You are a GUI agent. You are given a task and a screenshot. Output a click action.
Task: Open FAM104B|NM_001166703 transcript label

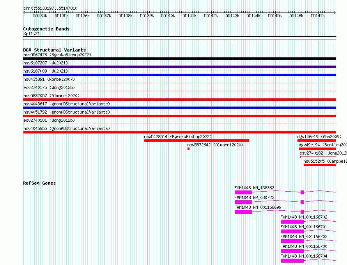coord(304,237)
